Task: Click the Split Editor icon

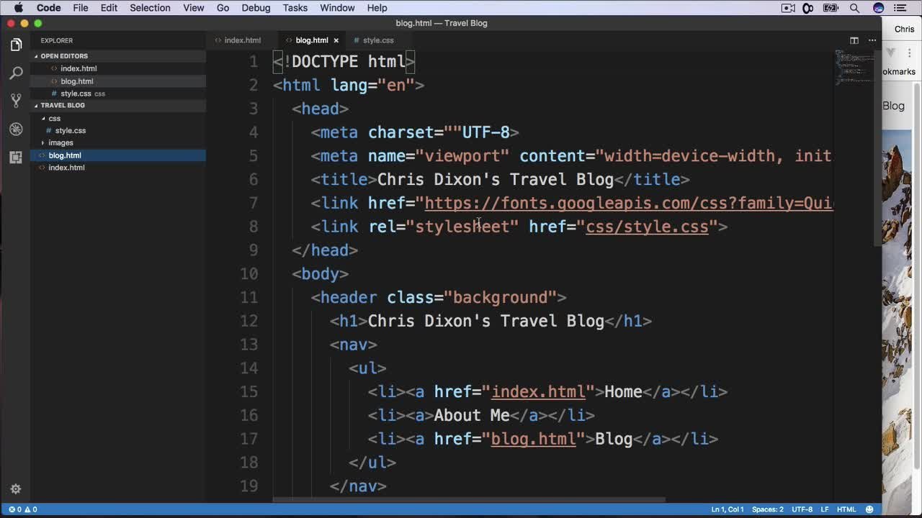Action: [854, 40]
